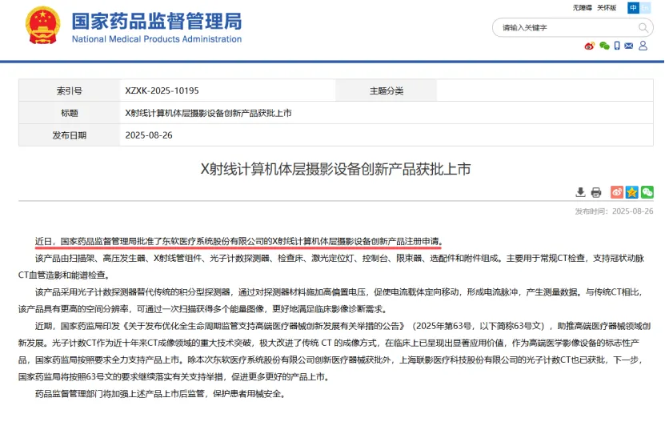Image resolution: width=665 pixels, height=426 pixels.
Task: Click the national emblem logo
Action: tap(42, 26)
